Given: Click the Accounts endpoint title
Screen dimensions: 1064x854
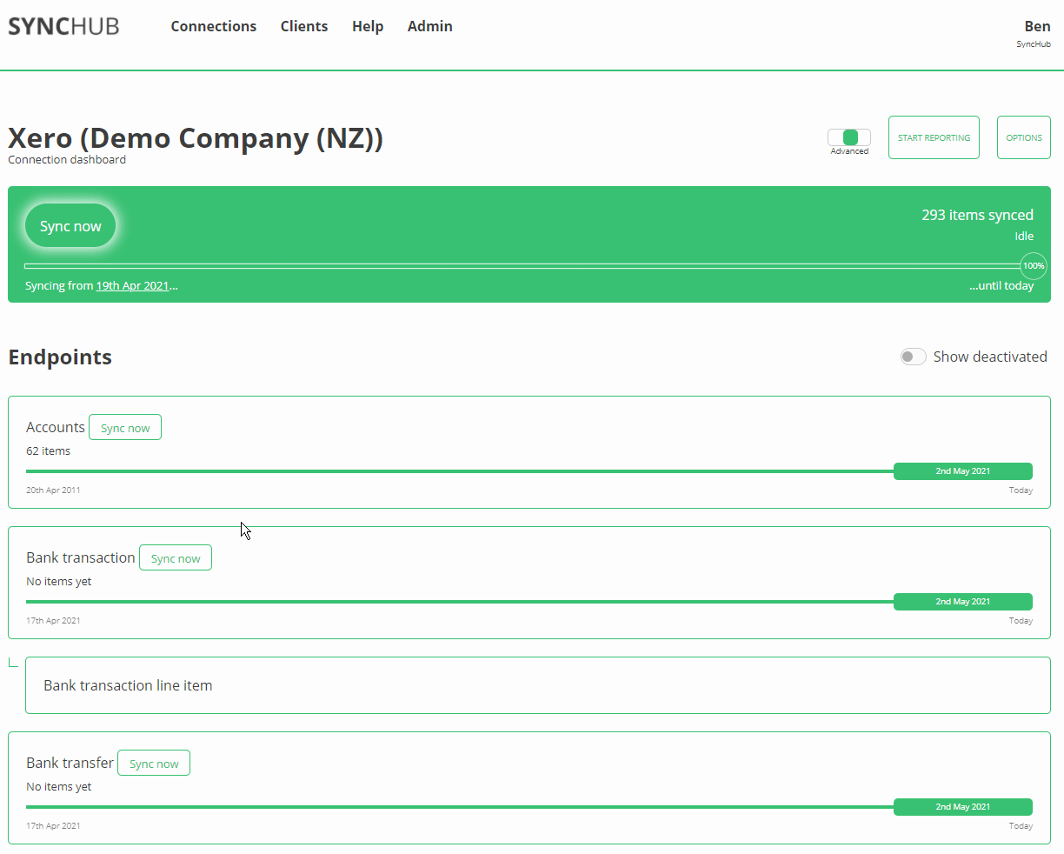Looking at the screenshot, I should 56,427.
